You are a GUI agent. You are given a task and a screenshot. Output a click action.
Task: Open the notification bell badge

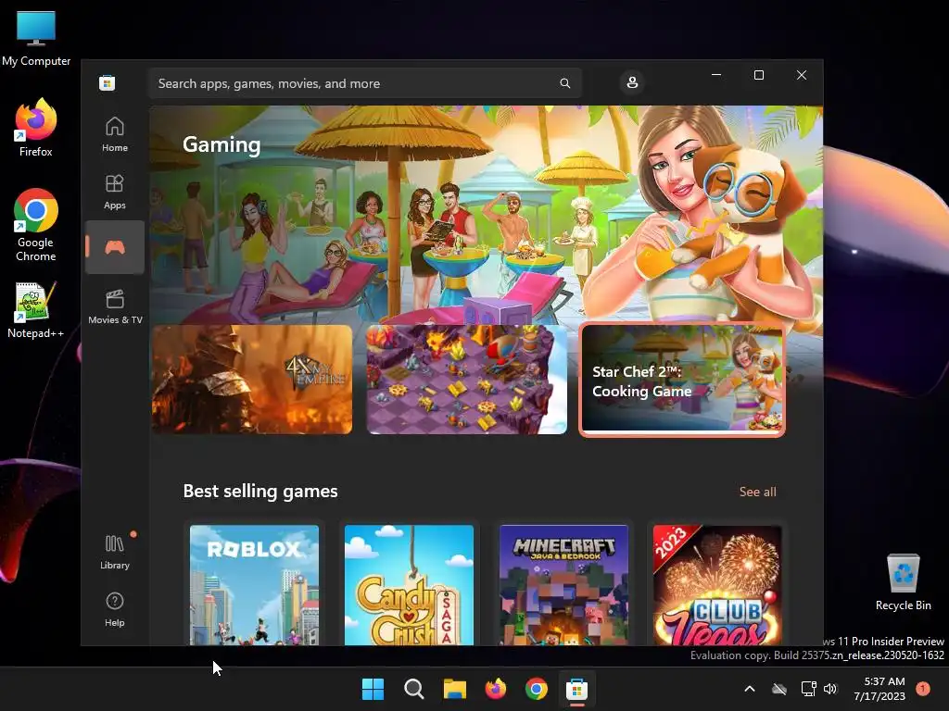tap(923, 688)
